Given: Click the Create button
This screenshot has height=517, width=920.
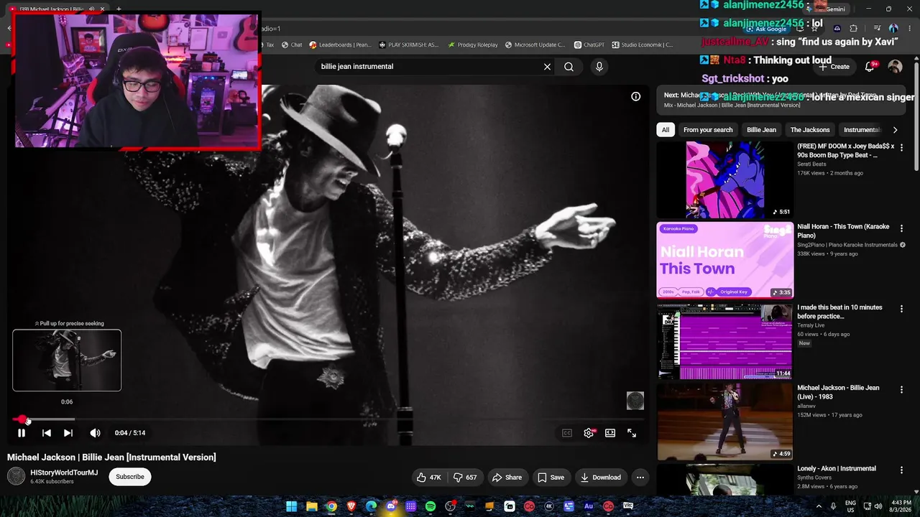Looking at the screenshot, I should click(834, 67).
